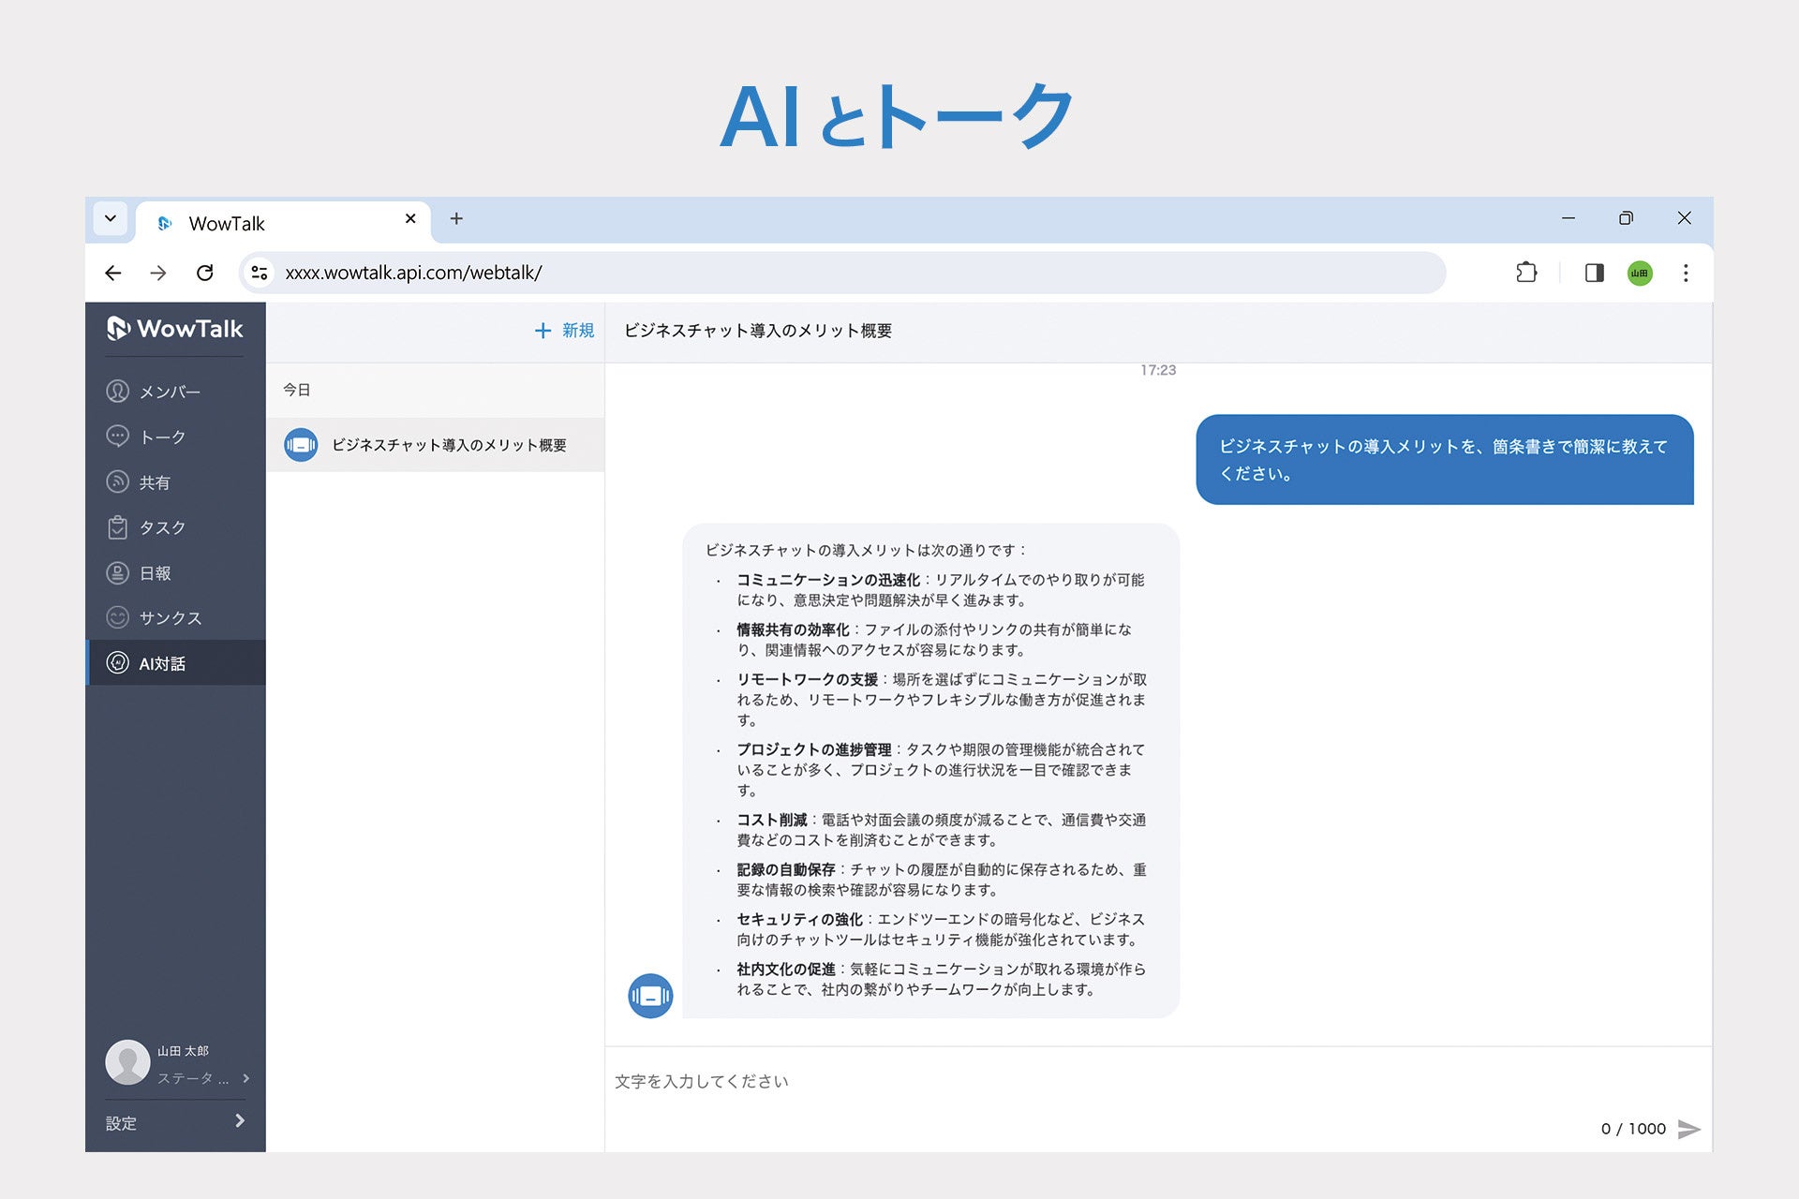Expand the user status chevron
1799x1199 pixels.
pyautogui.click(x=245, y=1078)
